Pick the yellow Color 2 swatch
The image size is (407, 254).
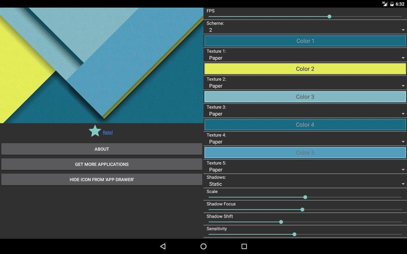tap(305, 69)
